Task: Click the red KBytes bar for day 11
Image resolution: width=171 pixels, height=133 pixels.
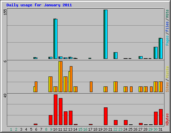Action: point(60,111)
